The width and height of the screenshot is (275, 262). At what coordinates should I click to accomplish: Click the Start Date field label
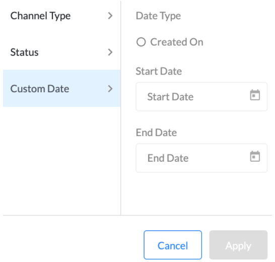159,71
